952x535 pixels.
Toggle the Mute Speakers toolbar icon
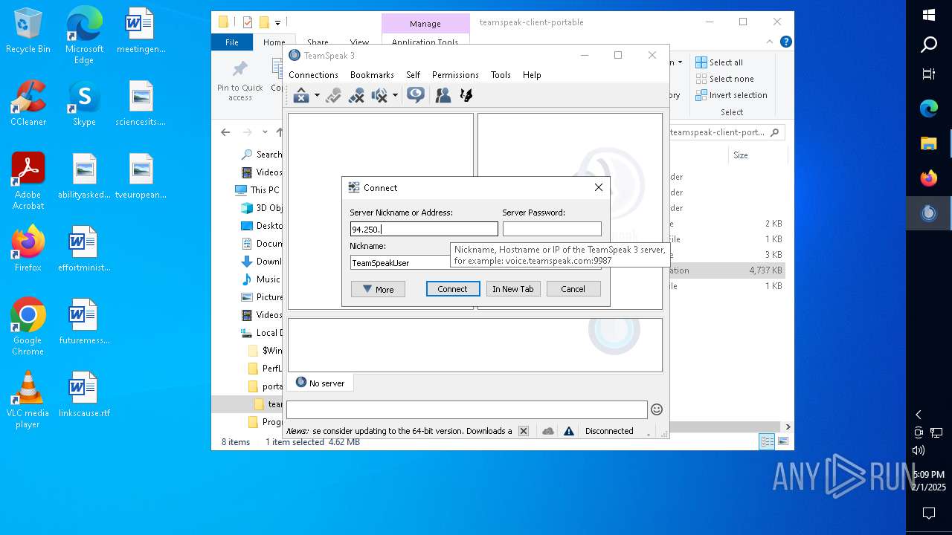click(380, 95)
